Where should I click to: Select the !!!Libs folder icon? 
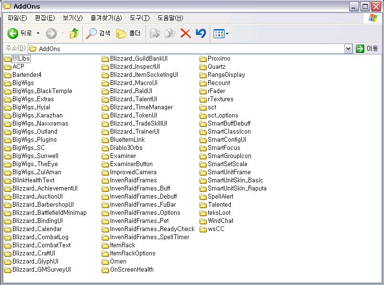tap(8, 59)
